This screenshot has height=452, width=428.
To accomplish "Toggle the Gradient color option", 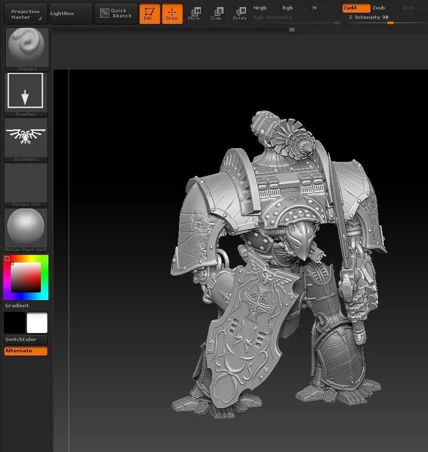I will pos(17,306).
